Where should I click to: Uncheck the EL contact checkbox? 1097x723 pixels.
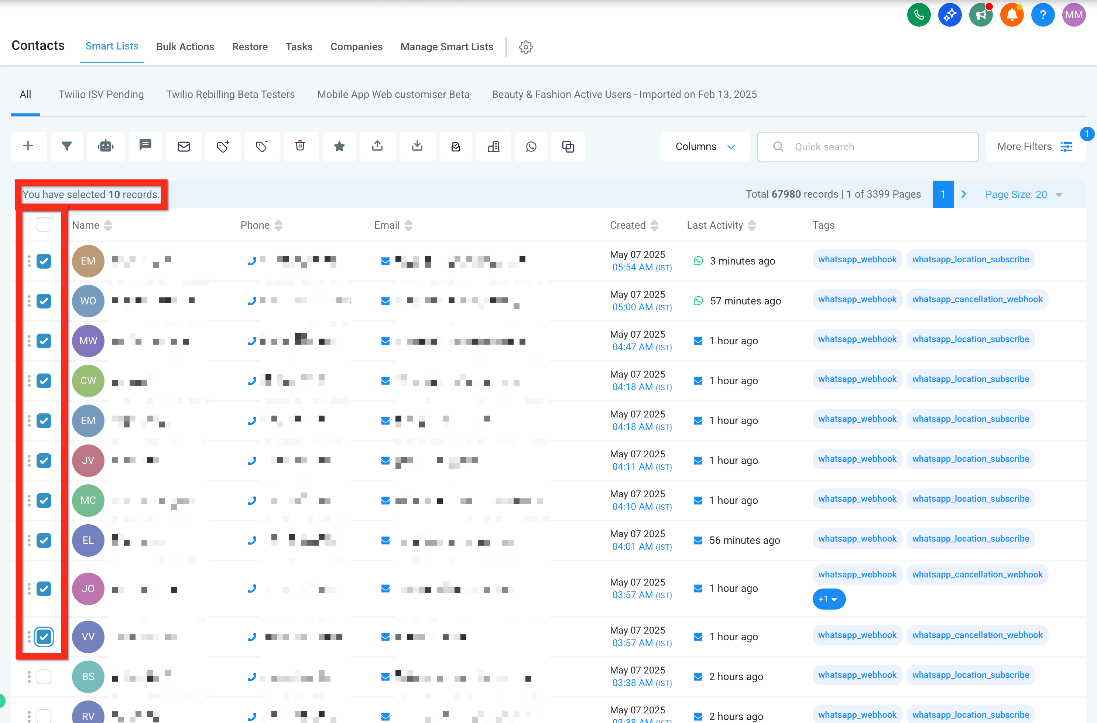44,540
